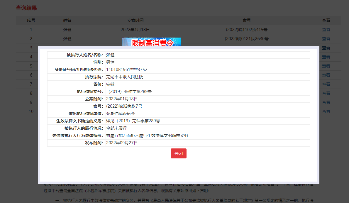
Task: Open 查看 link for row 9
Action: coord(326,102)
